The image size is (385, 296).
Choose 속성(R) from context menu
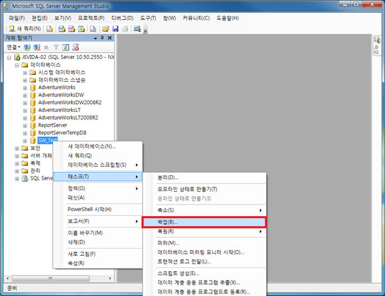98,263
